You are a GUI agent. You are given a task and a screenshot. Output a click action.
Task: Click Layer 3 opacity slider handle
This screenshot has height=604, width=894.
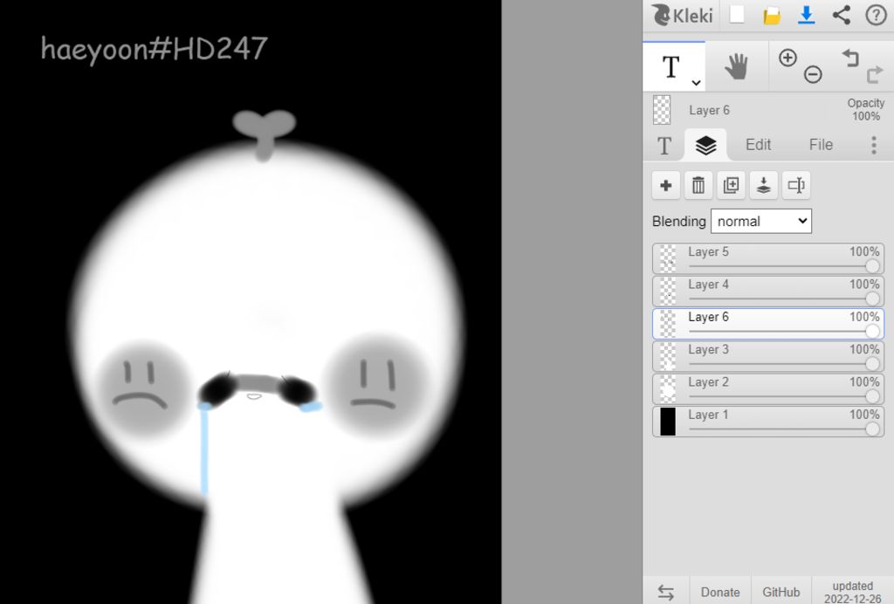(872, 364)
